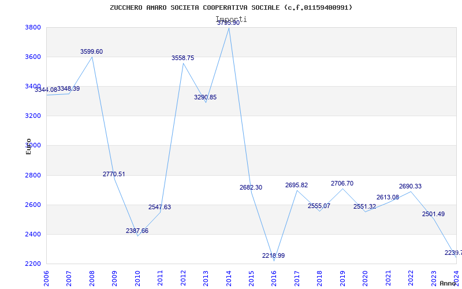Screen dimensions: 462x289
Task: Click the Anno x-axis title
Action: click(x=447, y=283)
